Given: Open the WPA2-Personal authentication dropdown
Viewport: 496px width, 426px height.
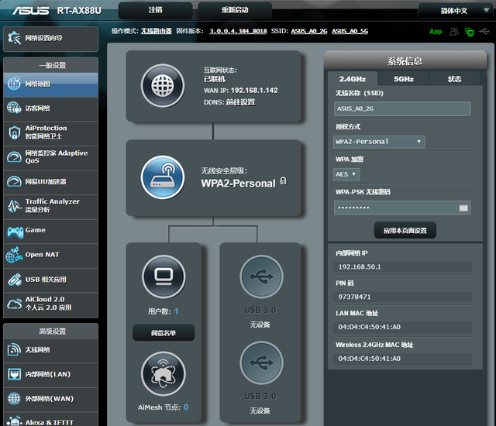Looking at the screenshot, I should (379, 142).
